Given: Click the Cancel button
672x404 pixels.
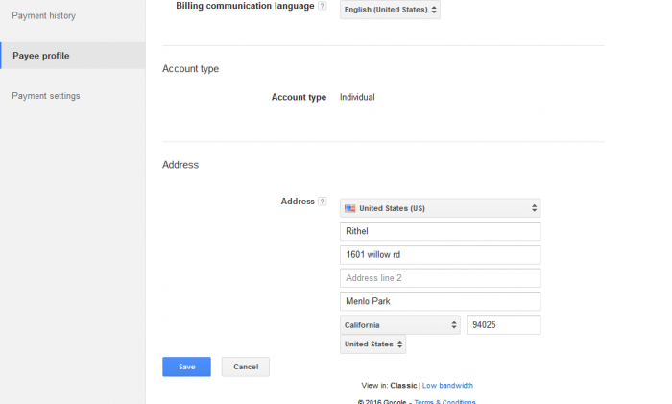Looking at the screenshot, I should tap(246, 367).
